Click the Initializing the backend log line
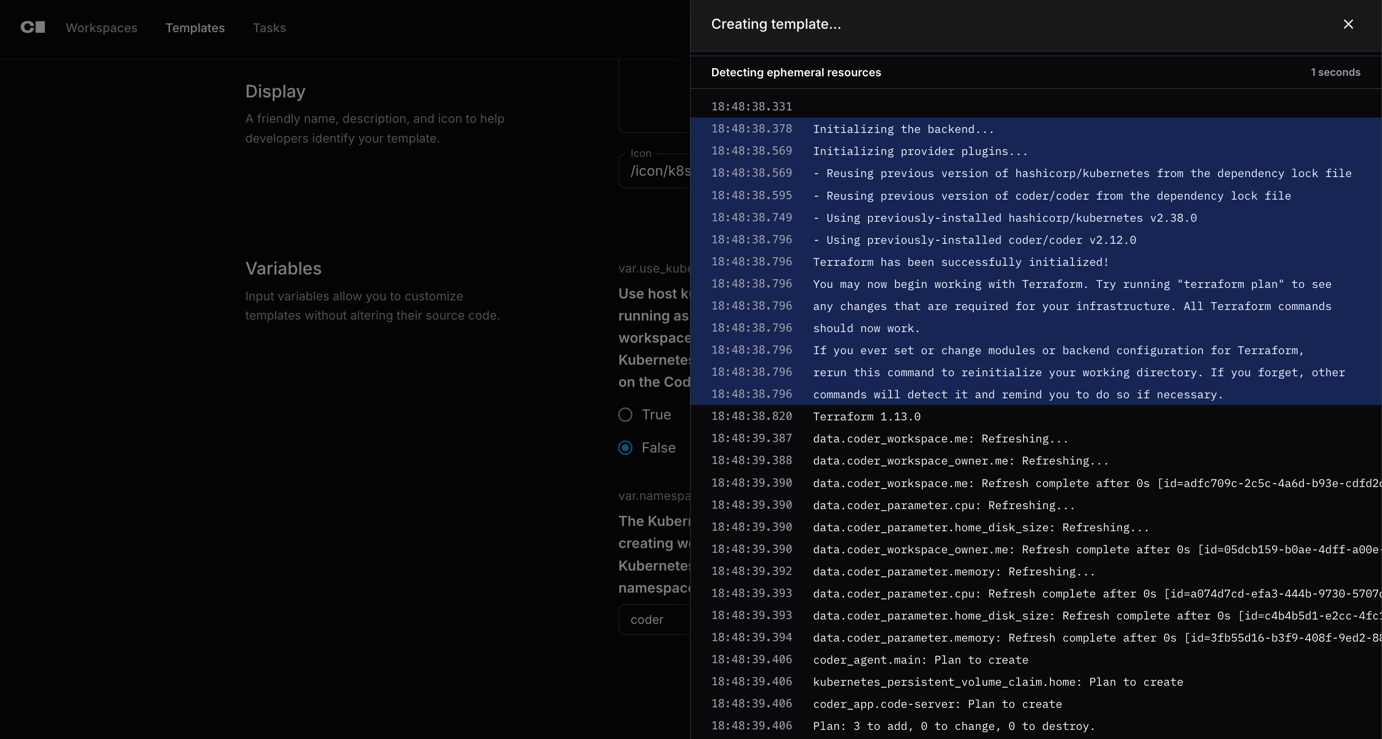The image size is (1382, 739). coord(903,130)
